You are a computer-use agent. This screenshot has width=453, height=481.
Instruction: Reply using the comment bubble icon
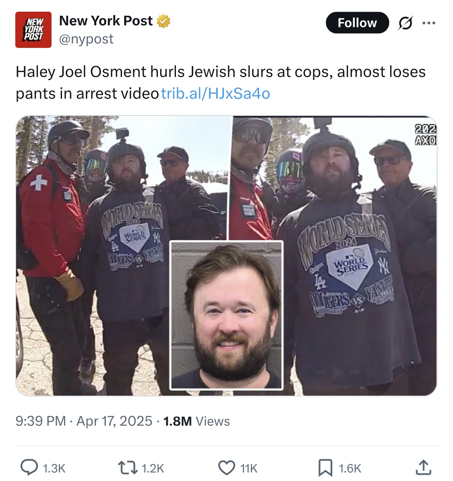point(29,467)
